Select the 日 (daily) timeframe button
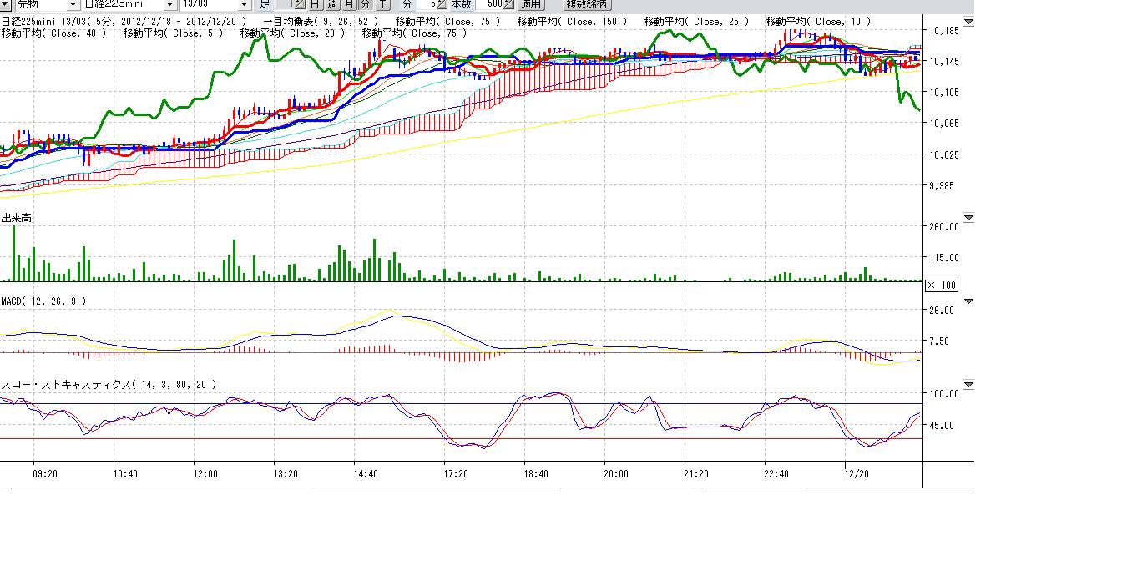The height and width of the screenshot is (581, 1122). (316, 4)
